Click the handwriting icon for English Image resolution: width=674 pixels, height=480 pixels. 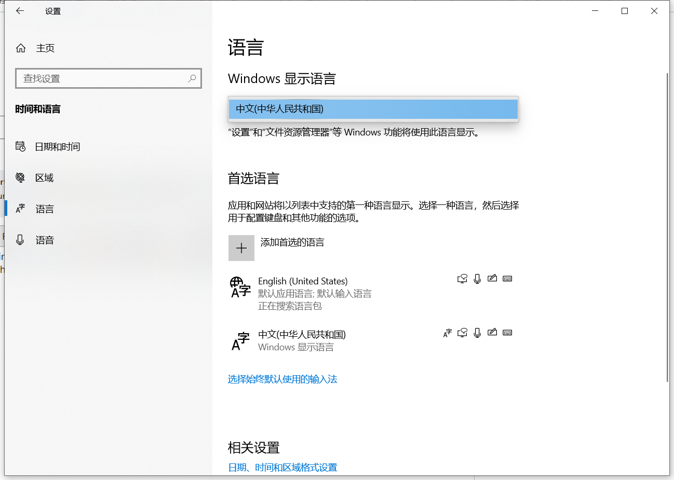(492, 278)
